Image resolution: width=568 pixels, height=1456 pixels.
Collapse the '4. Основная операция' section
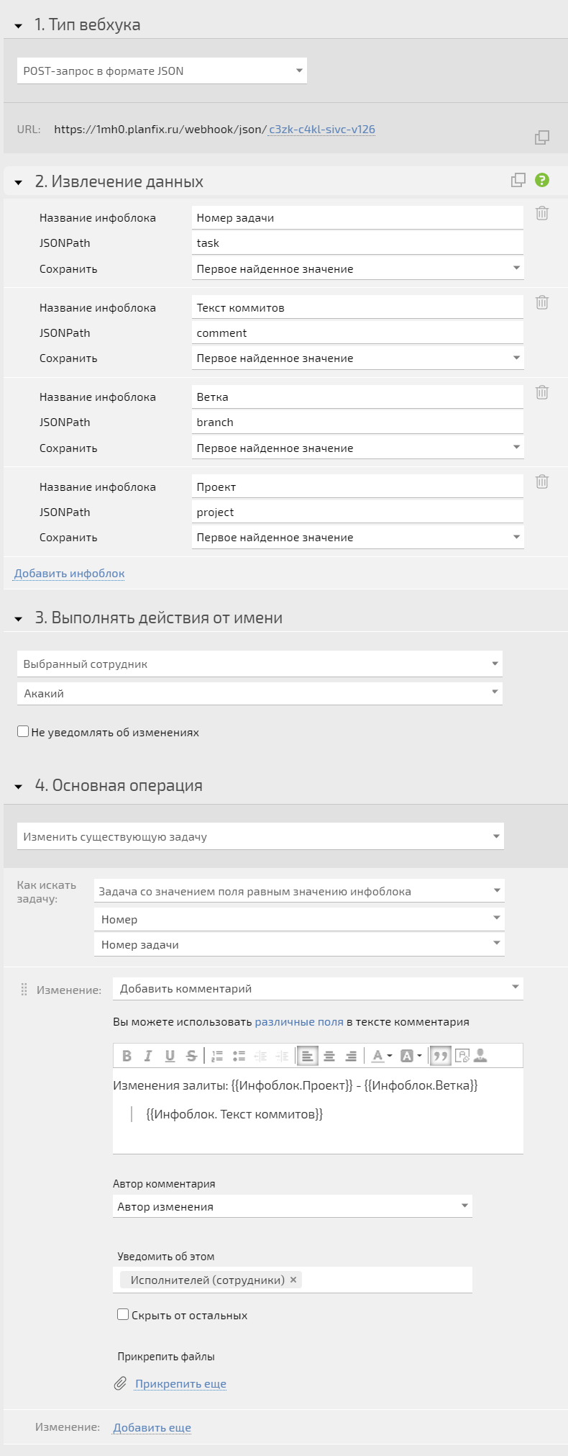[x=19, y=786]
